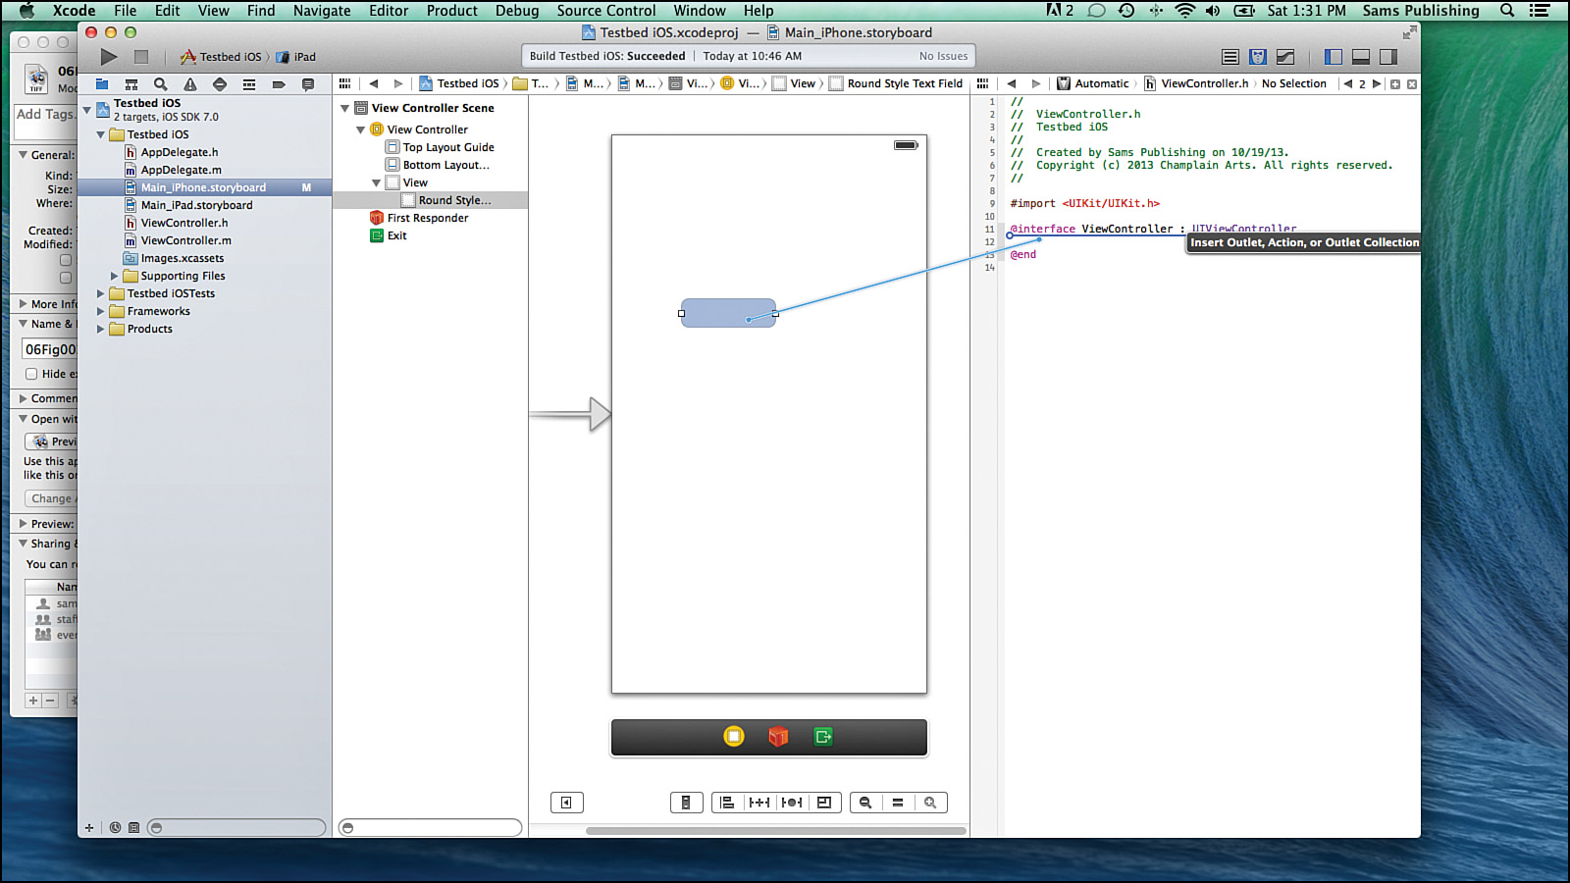Screen dimensions: 1570x883
Task: Stop the running build
Action: coord(141,57)
